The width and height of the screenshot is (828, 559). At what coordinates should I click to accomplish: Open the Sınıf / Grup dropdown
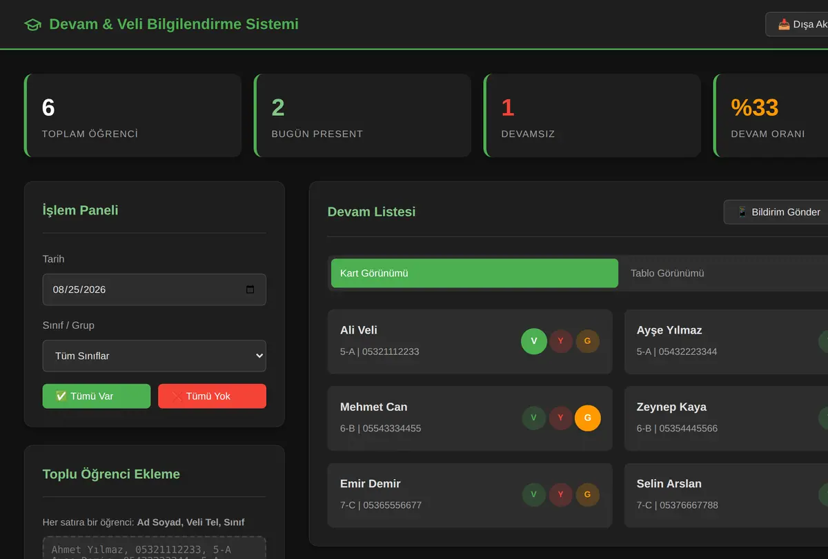coord(155,356)
